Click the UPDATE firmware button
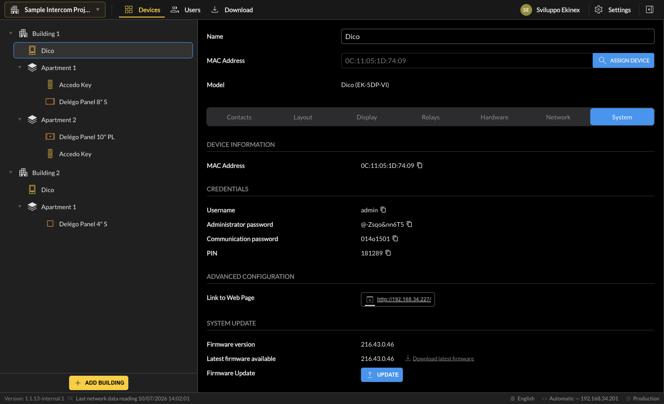Image resolution: width=664 pixels, height=404 pixels. pos(382,374)
